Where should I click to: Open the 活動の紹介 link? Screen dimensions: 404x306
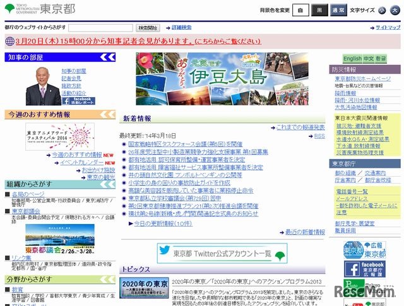74,93
